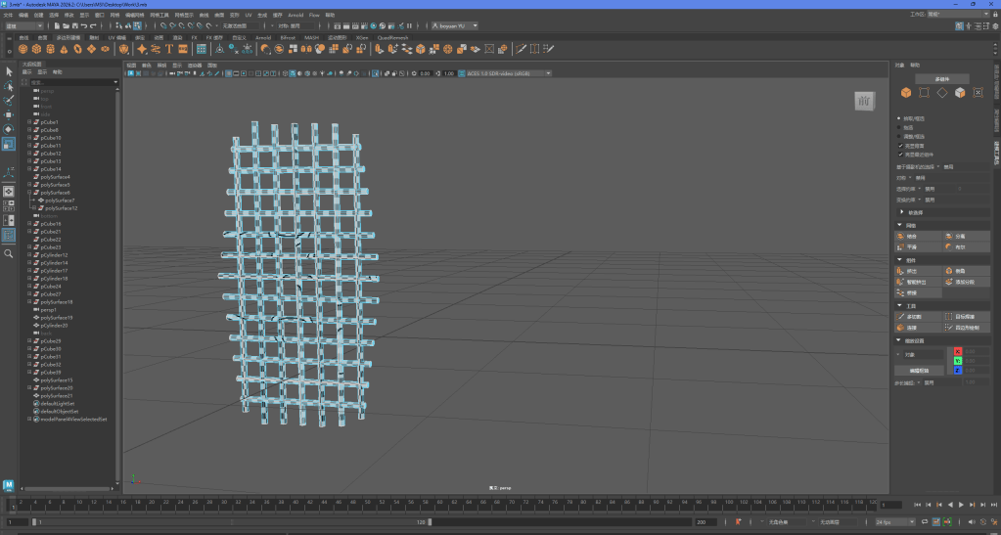Toggle the red X symmetry axis button
This screenshot has width=1001, height=535.
(x=958, y=351)
